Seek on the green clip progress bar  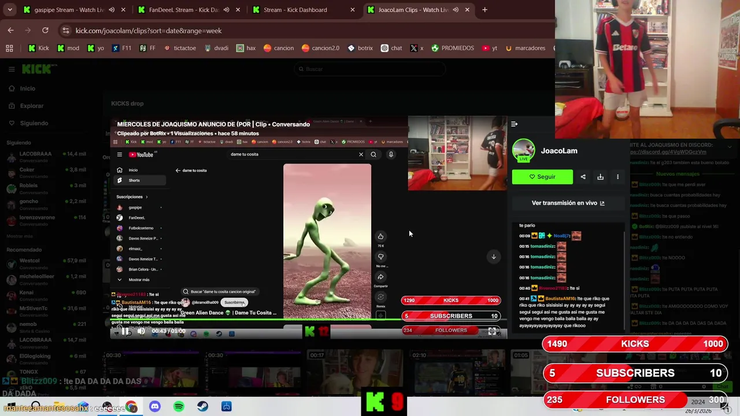[x=308, y=320]
